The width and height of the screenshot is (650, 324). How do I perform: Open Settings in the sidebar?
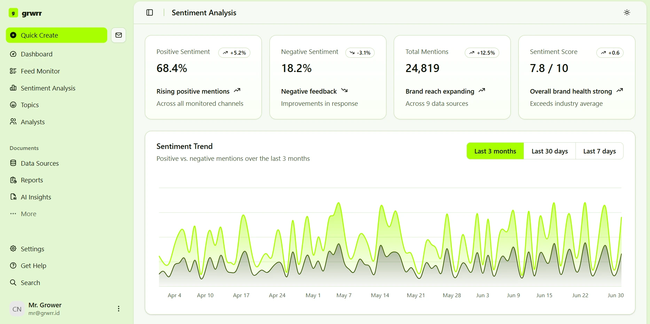pos(32,249)
